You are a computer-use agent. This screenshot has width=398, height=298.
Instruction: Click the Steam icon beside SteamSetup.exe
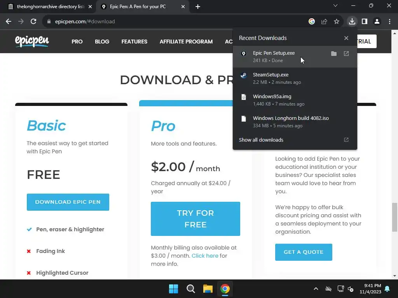(244, 75)
